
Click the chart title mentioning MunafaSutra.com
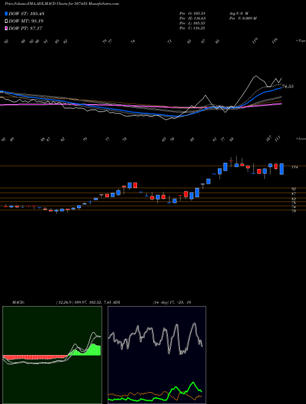[62, 4]
